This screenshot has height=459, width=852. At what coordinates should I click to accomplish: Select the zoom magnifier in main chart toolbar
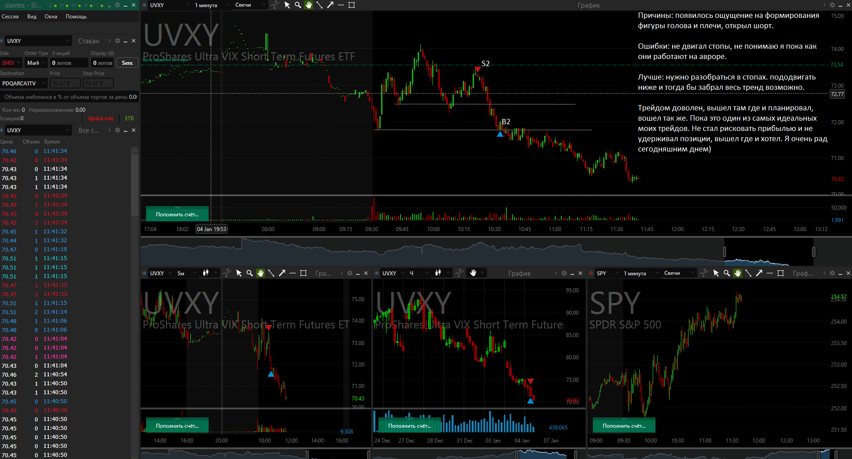coord(298,5)
